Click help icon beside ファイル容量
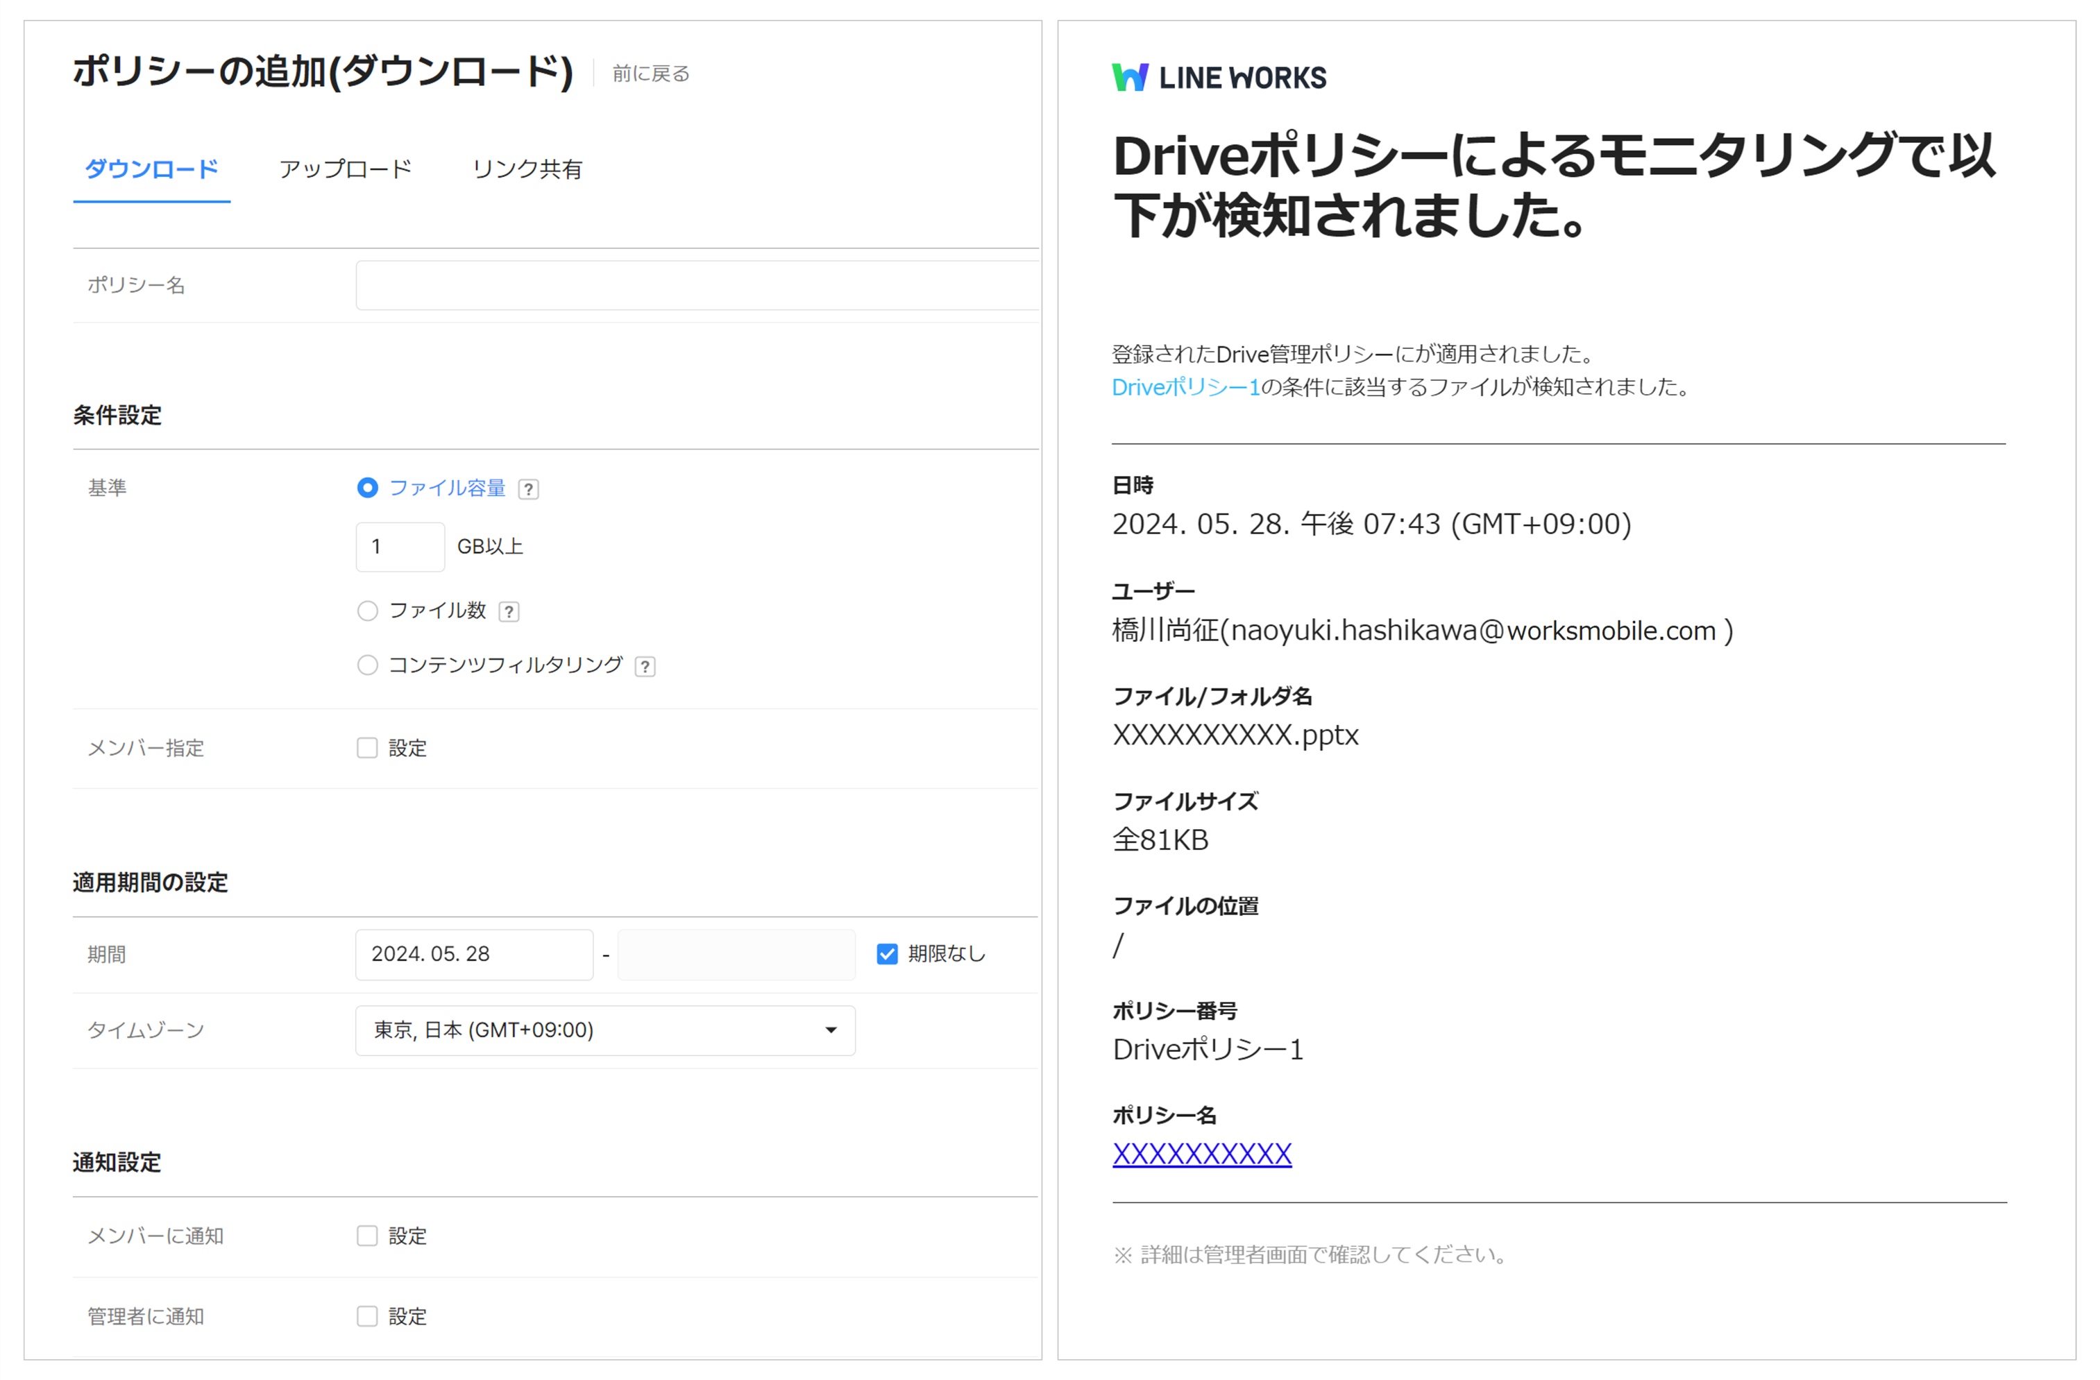 [x=527, y=489]
